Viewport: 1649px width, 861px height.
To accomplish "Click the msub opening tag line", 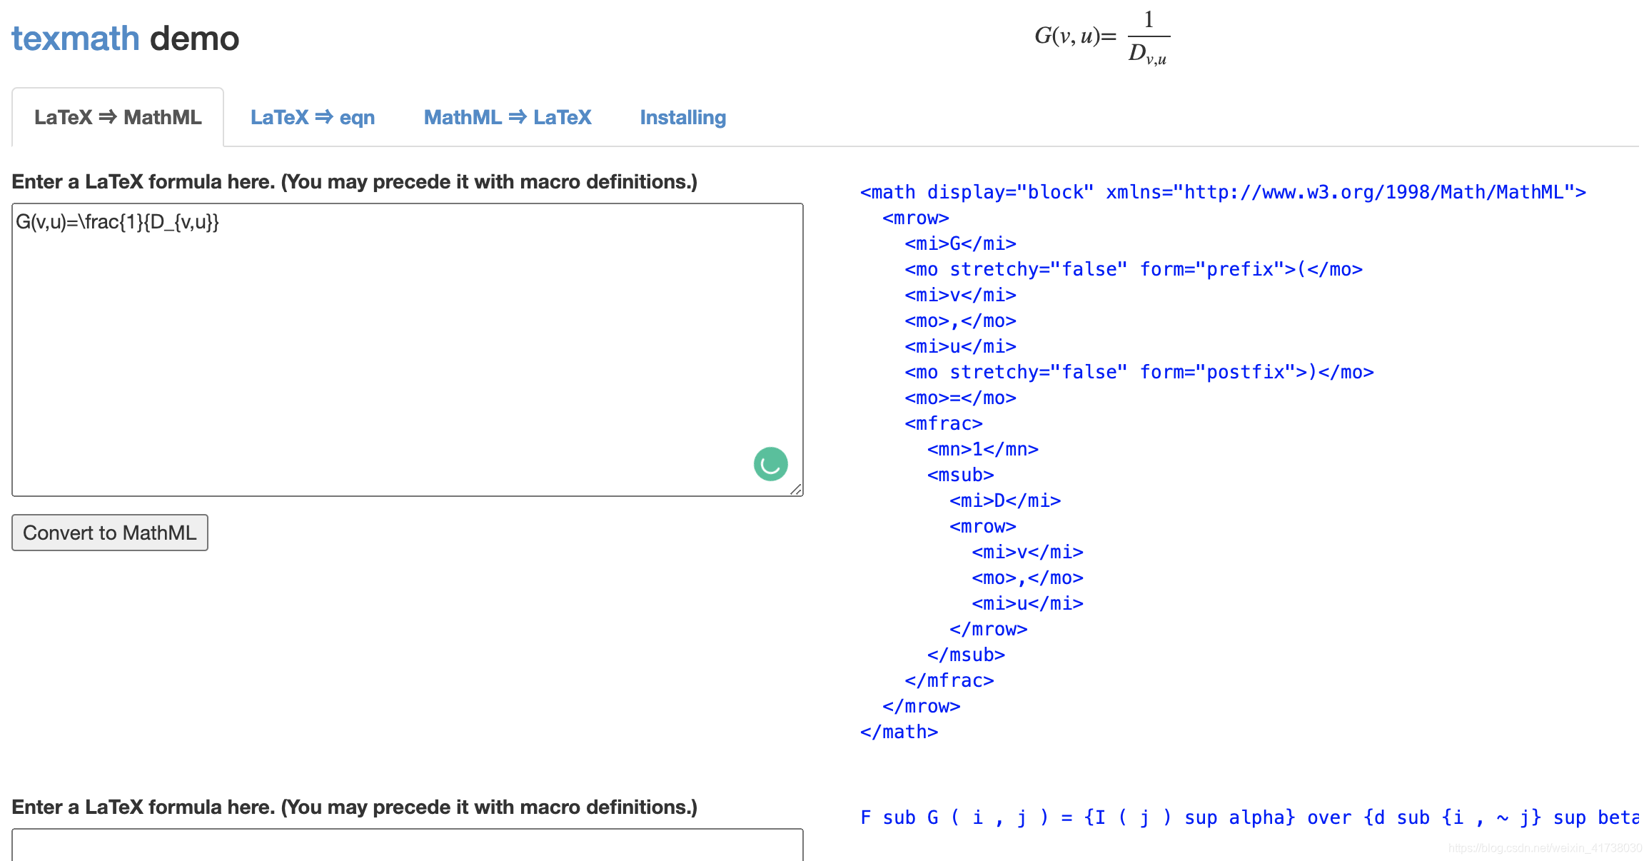I will (x=960, y=475).
